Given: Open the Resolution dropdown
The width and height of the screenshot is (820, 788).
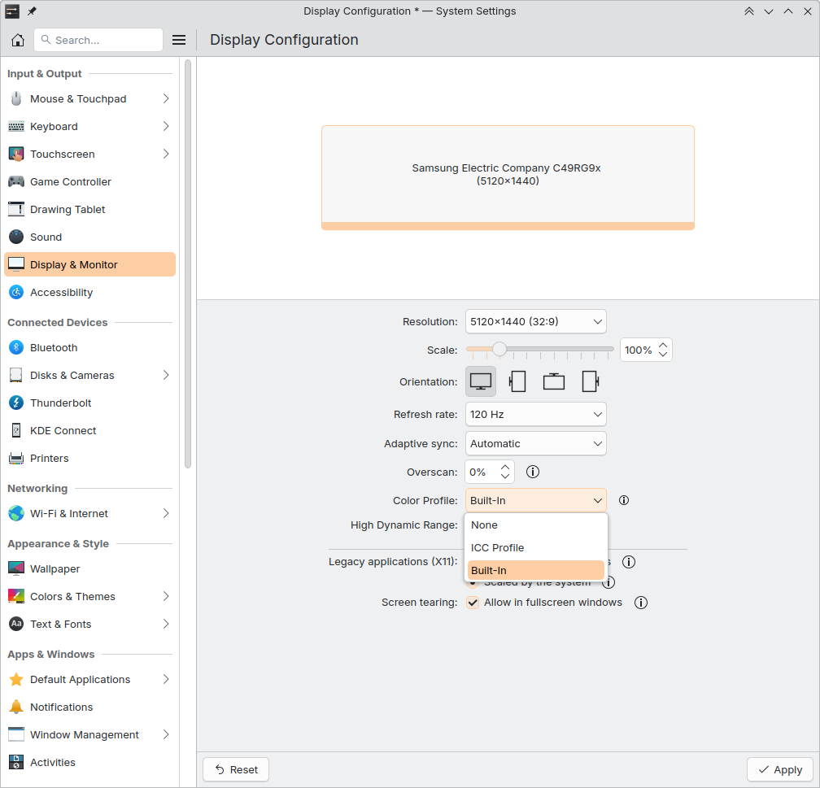Looking at the screenshot, I should tap(535, 321).
